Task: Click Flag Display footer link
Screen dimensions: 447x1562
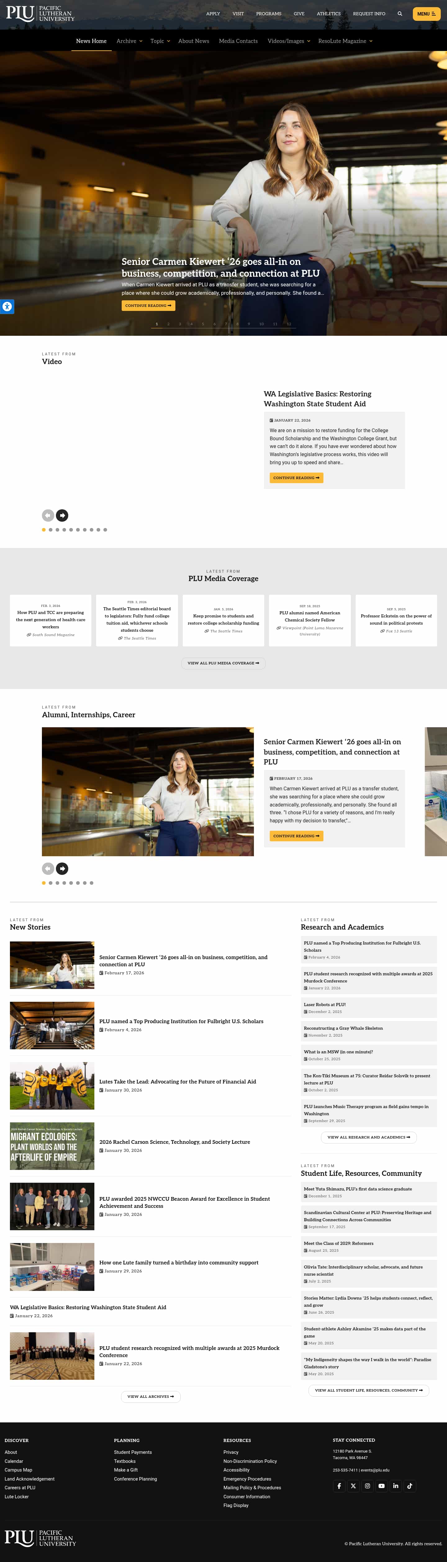Action: [236, 1505]
